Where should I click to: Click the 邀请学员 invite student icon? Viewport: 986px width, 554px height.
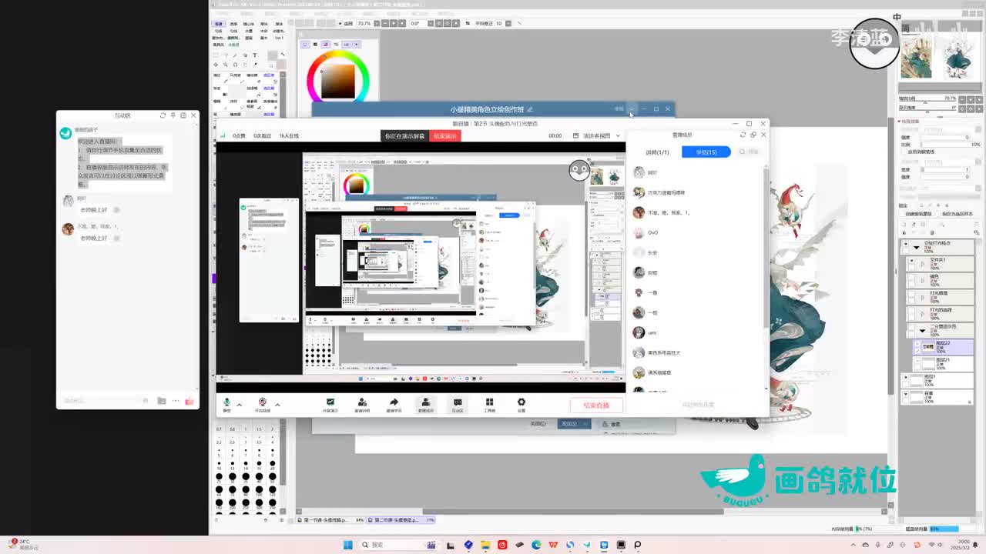(x=394, y=405)
